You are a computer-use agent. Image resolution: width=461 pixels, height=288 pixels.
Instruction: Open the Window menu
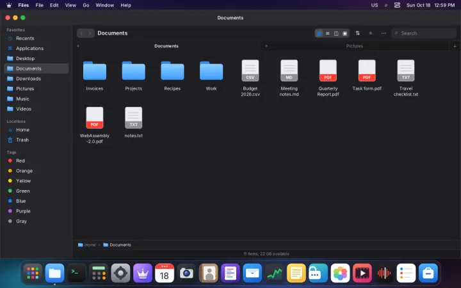point(104,5)
